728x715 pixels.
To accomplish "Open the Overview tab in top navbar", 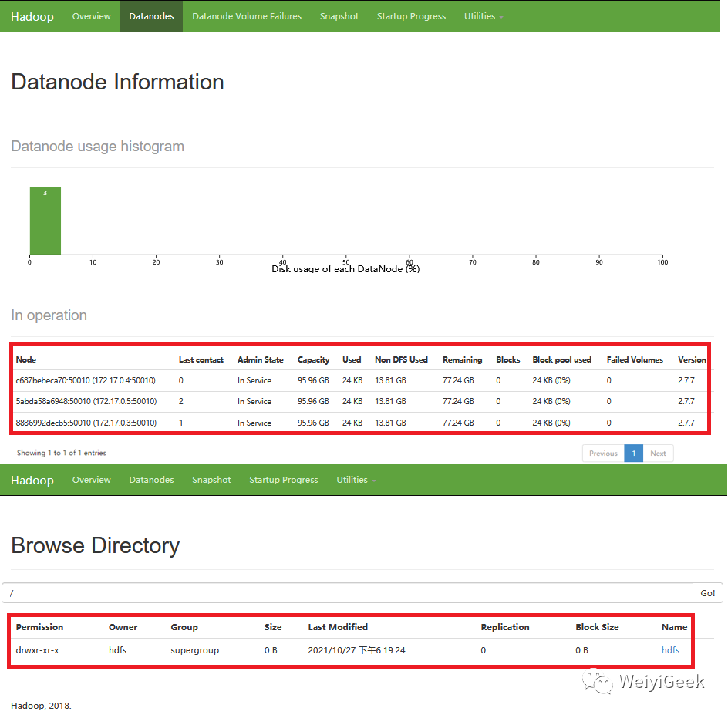I will coord(92,16).
